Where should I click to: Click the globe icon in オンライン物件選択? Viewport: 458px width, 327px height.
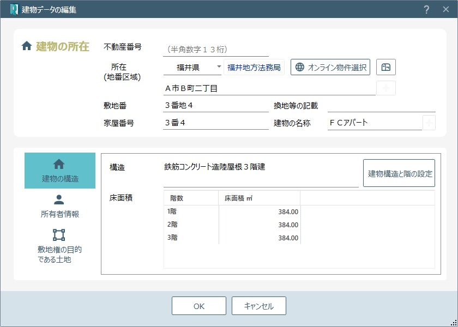coord(300,67)
